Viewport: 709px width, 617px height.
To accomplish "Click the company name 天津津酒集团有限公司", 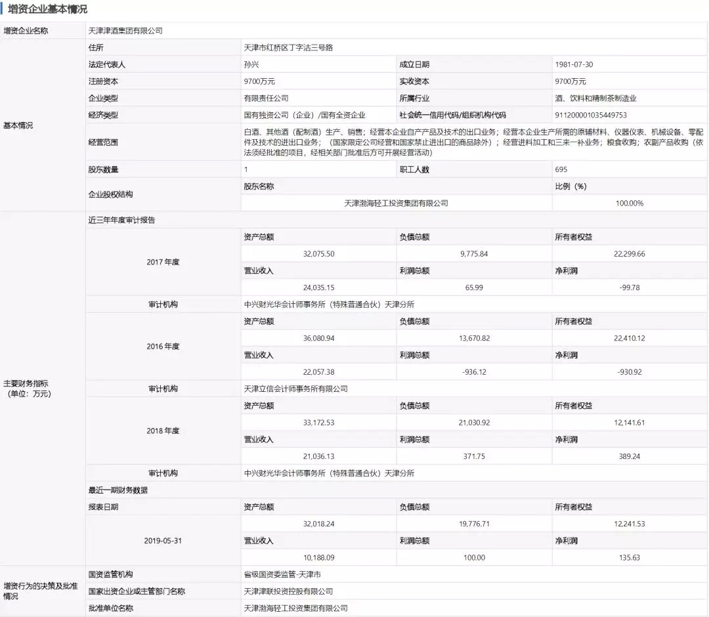I will coord(125,31).
